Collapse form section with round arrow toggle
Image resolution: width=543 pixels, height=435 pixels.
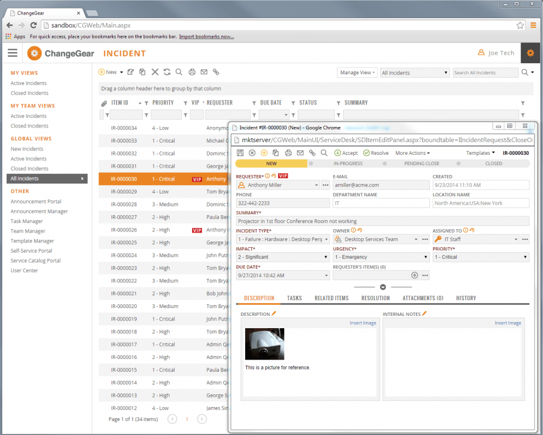point(383,287)
